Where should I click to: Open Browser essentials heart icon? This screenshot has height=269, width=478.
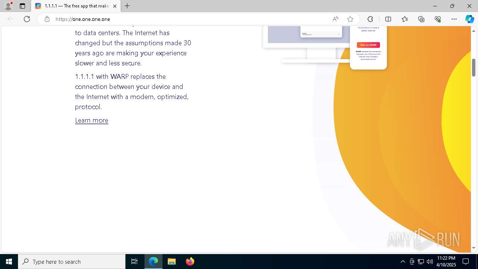pyautogui.click(x=438, y=19)
